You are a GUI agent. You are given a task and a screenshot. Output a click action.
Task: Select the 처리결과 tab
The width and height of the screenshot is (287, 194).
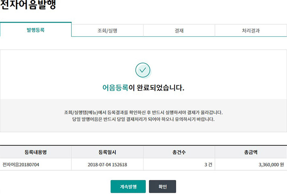coord(251,30)
